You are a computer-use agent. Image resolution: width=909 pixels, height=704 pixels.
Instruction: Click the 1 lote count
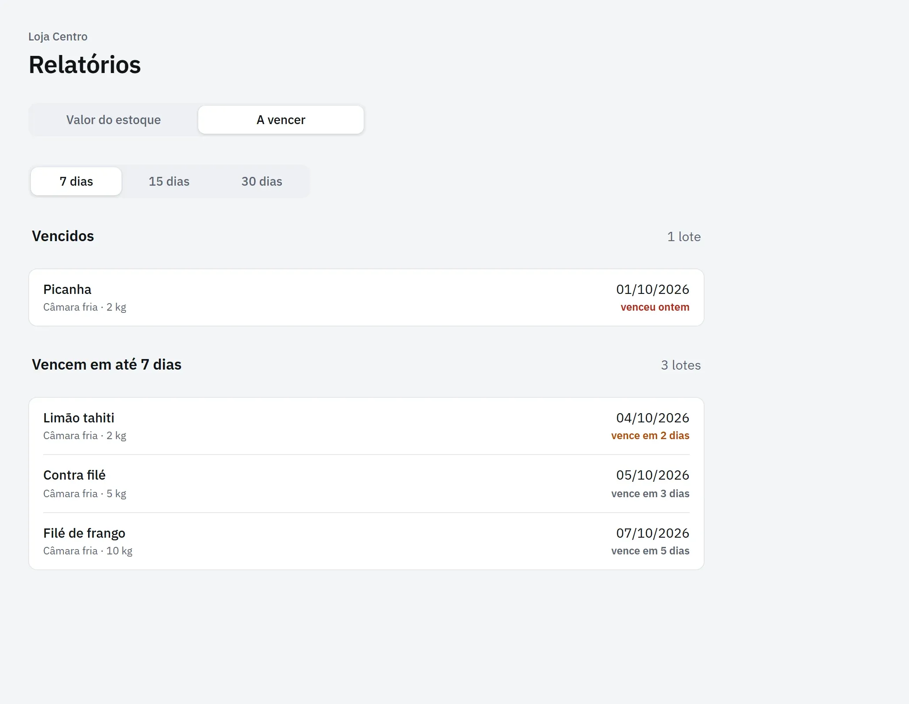pos(684,237)
